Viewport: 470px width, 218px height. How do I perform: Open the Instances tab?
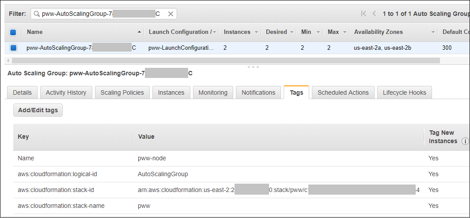171,92
